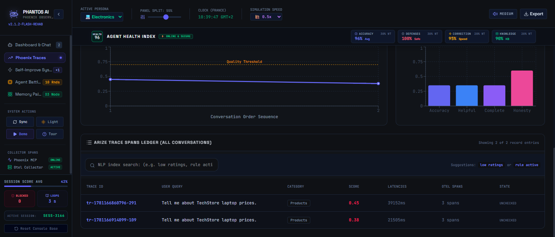Click the health 96 score badge
The image size is (555, 237).
(97, 36)
